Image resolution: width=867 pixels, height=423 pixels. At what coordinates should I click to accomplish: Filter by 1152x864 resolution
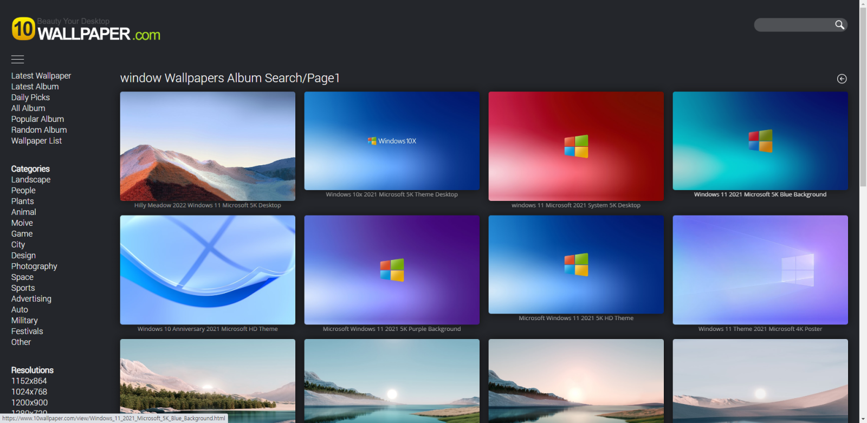(x=29, y=381)
